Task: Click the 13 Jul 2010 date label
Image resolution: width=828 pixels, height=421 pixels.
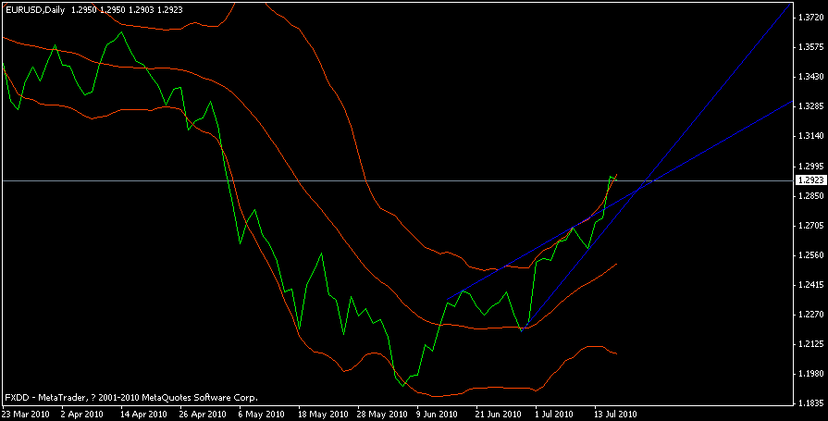Action: (x=616, y=415)
